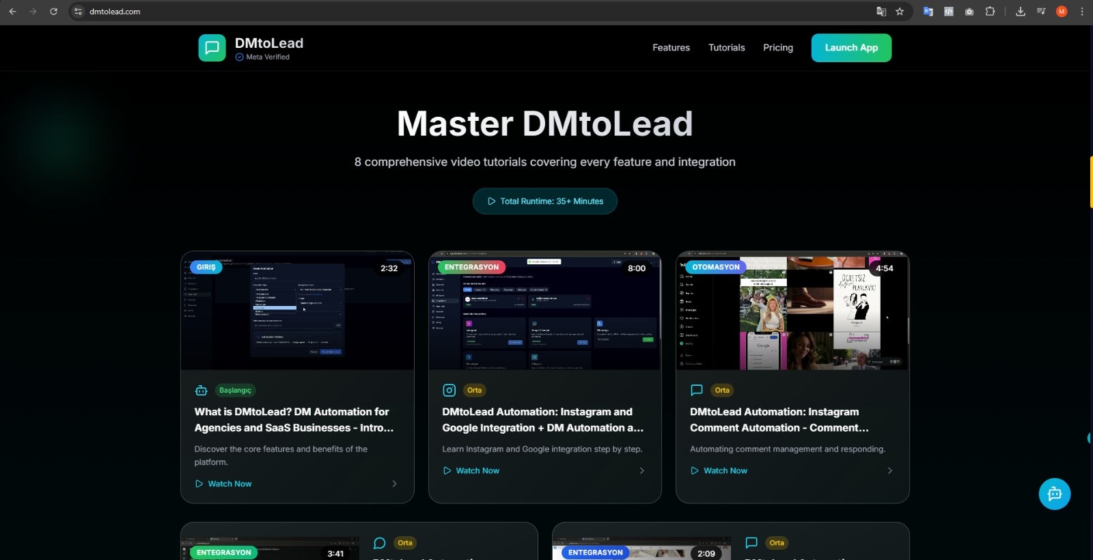The image size is (1093, 560).
Task: Click Orta badge on Comment Automation card
Action: [722, 391]
